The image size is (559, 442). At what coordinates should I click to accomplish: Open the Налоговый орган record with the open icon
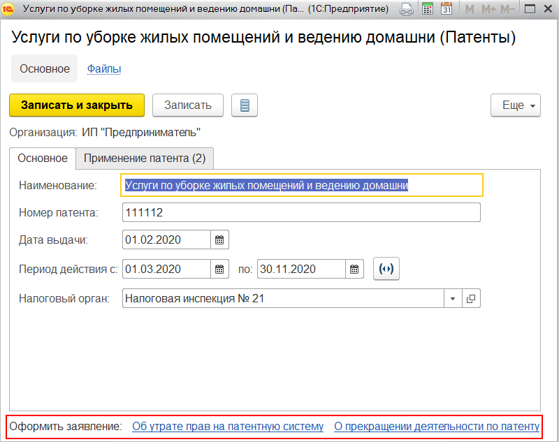pyautogui.click(x=471, y=298)
